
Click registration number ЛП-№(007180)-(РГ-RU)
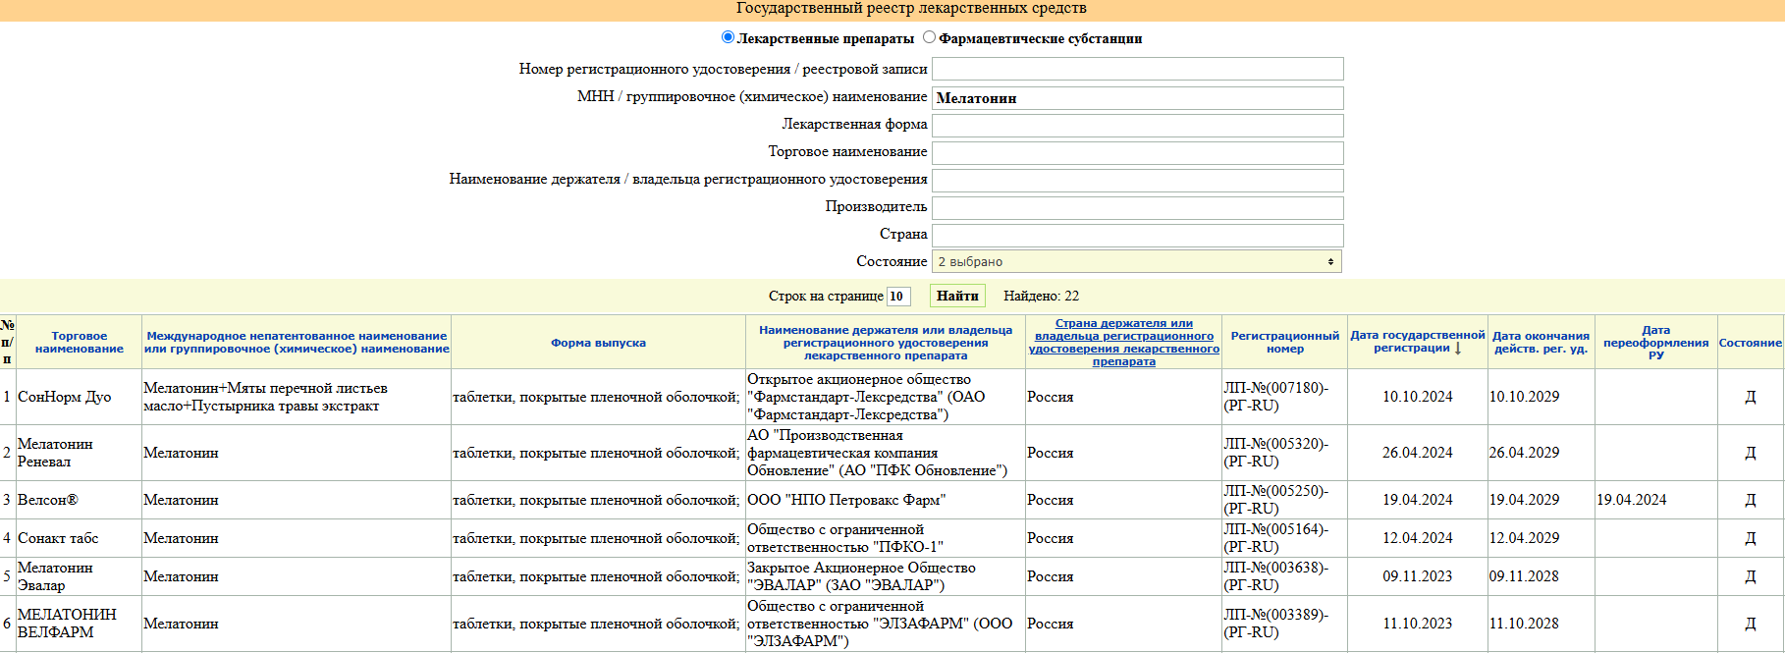pyautogui.click(x=1275, y=397)
